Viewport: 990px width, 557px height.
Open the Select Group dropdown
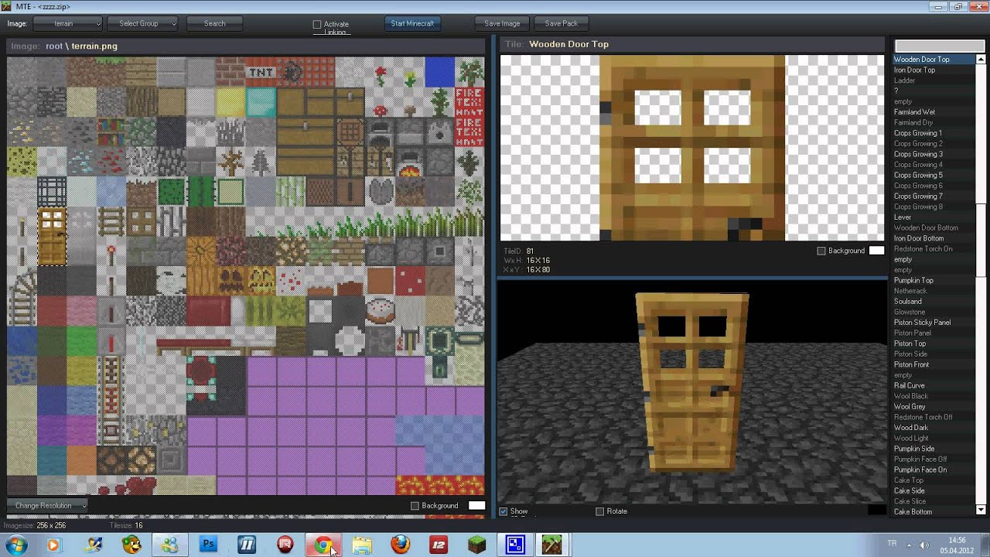coord(143,24)
